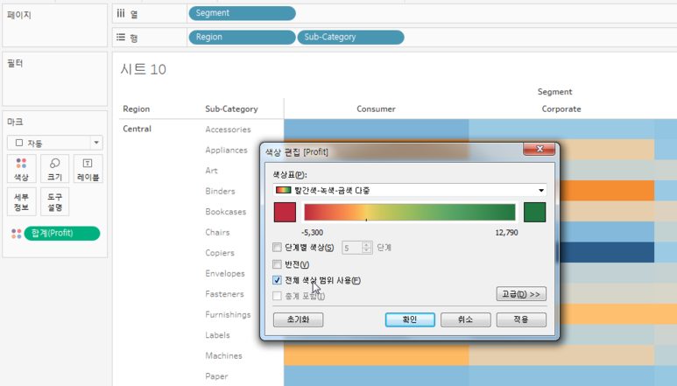Click the Filters (필터) shelf

coord(55,79)
